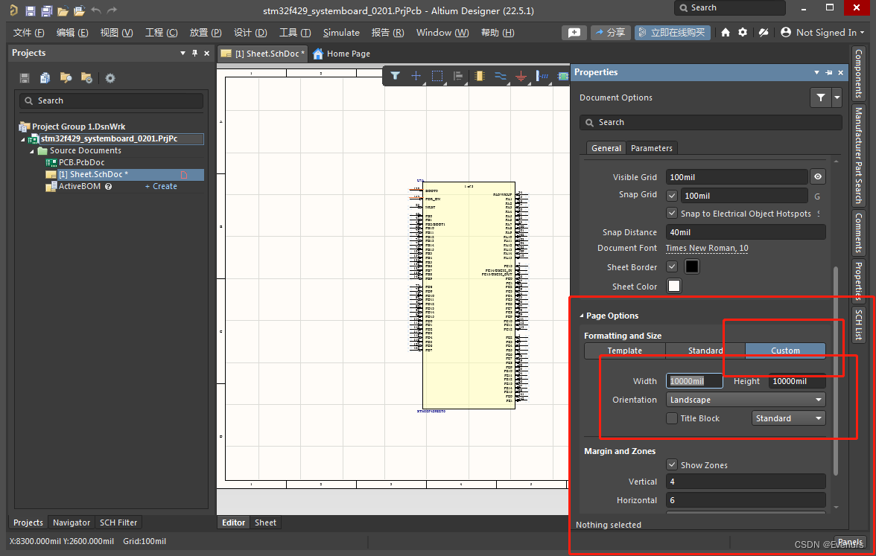Click the Open Project folder icon
The height and width of the screenshot is (556, 876).
click(79, 10)
